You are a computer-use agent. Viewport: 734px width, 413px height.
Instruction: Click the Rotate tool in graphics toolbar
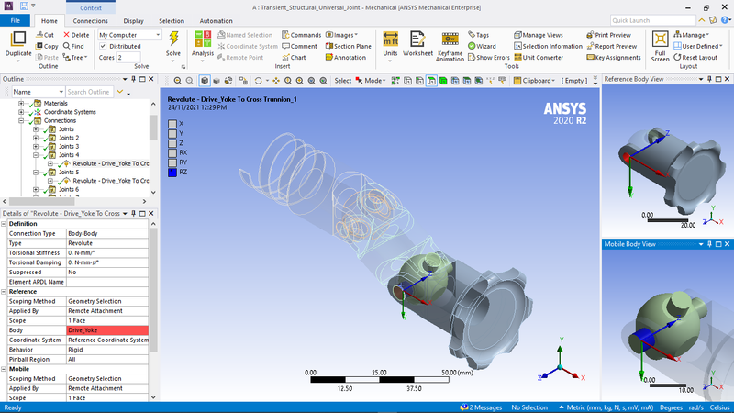pyautogui.click(x=258, y=81)
